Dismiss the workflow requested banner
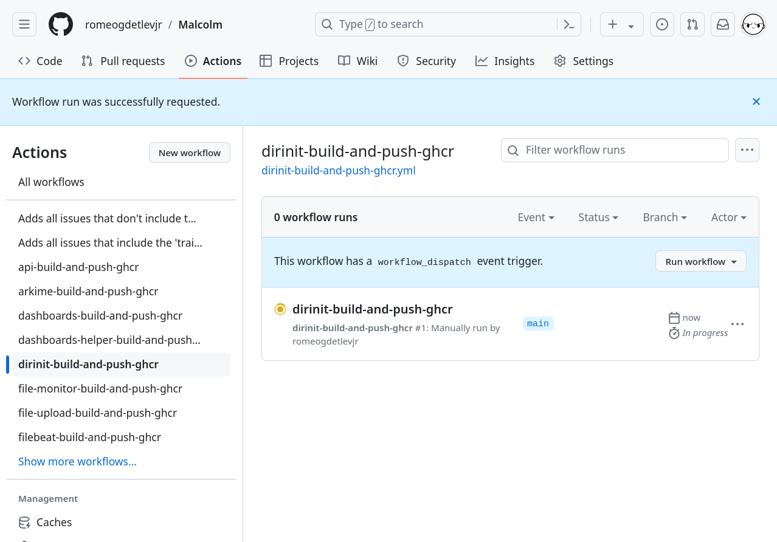Viewport: 777px width, 542px height. (x=756, y=101)
